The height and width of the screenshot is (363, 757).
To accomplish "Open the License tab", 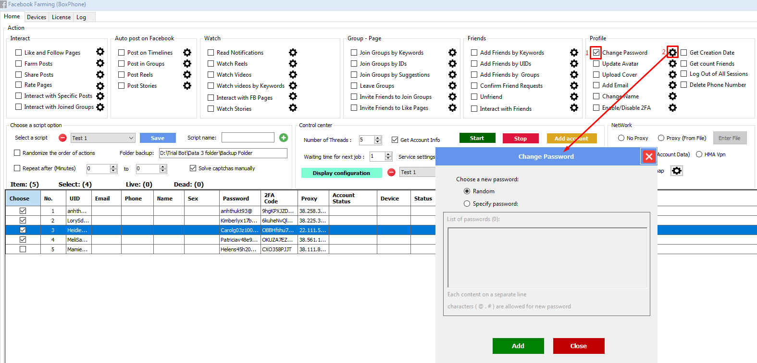I will pos(61,17).
